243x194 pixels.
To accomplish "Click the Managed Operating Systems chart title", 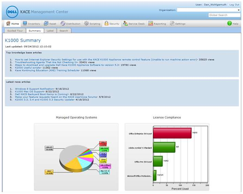I will pyautogui.click(x=76, y=117).
